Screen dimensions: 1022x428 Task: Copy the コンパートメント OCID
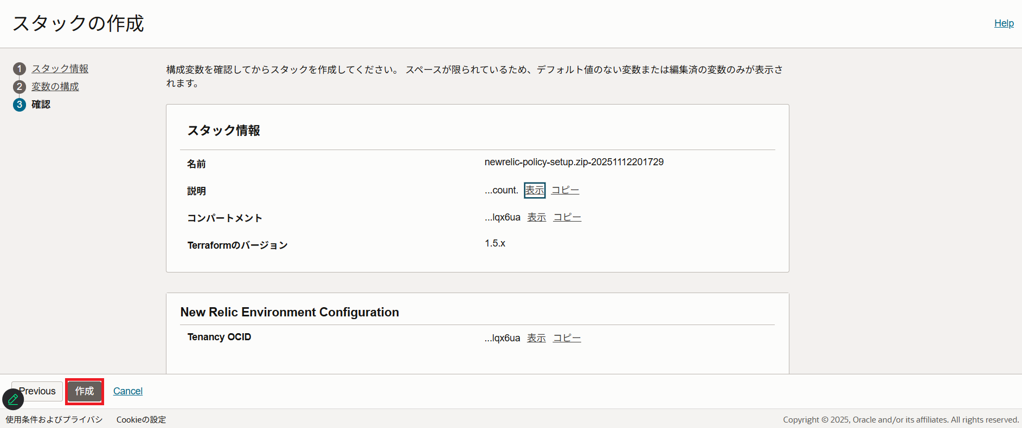point(567,217)
